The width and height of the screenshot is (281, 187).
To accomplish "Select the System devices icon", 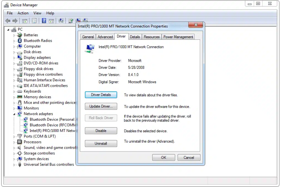I will coord(20,159).
